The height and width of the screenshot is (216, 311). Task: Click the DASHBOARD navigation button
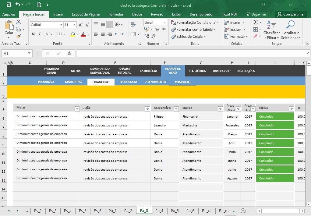point(221,71)
